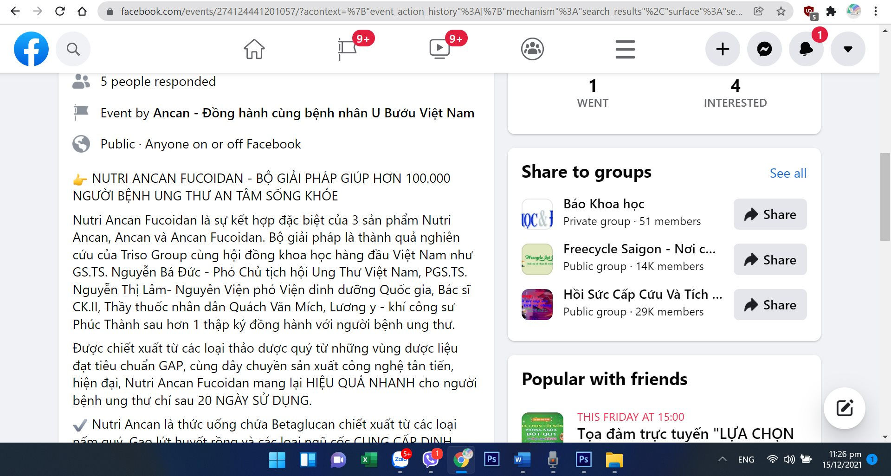
Task: Share to Báo Khoa học group
Action: 770,214
